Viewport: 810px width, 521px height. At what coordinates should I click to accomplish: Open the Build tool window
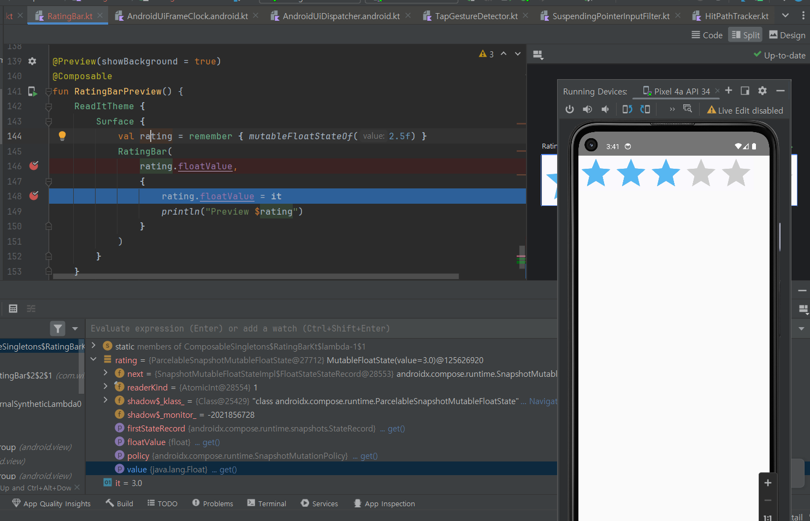pyautogui.click(x=119, y=504)
